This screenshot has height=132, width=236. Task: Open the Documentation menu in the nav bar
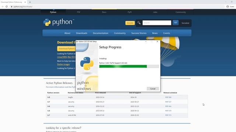click(x=101, y=33)
